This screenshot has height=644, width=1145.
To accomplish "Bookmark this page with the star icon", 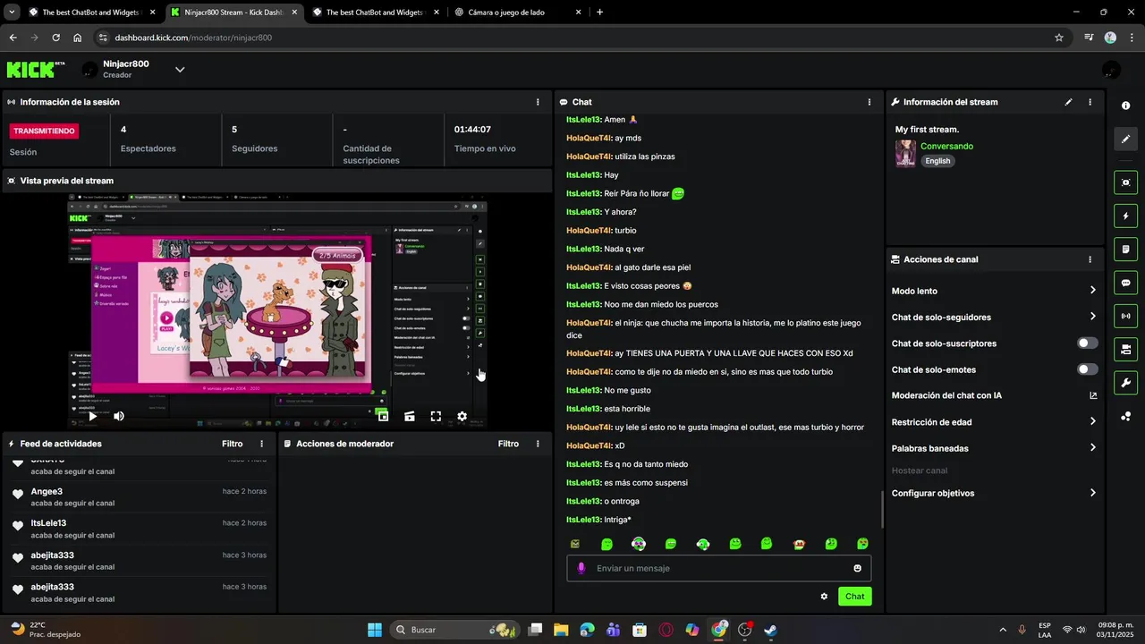I will click(1059, 38).
